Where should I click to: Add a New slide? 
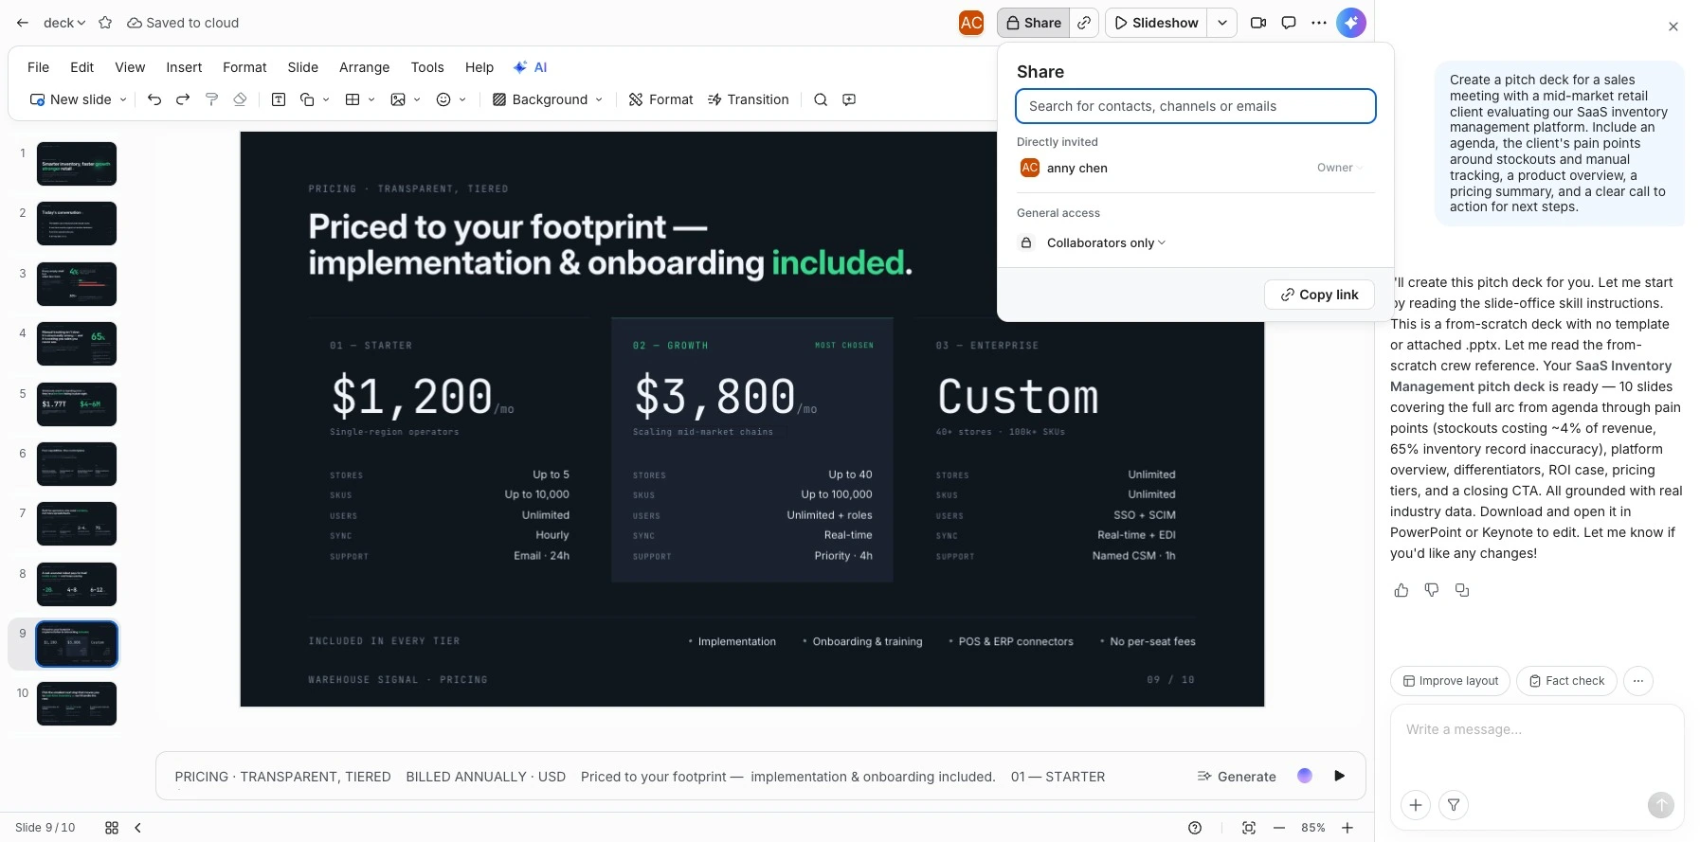71,99
